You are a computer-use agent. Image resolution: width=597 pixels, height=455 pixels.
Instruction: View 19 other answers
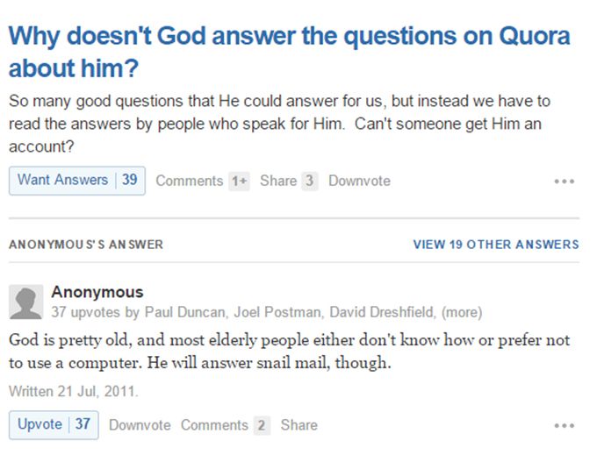496,244
